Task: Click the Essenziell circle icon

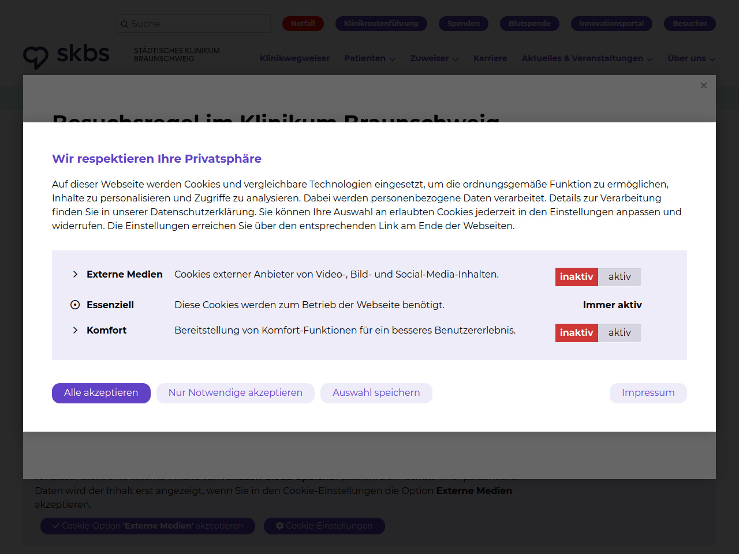Action: [x=75, y=305]
